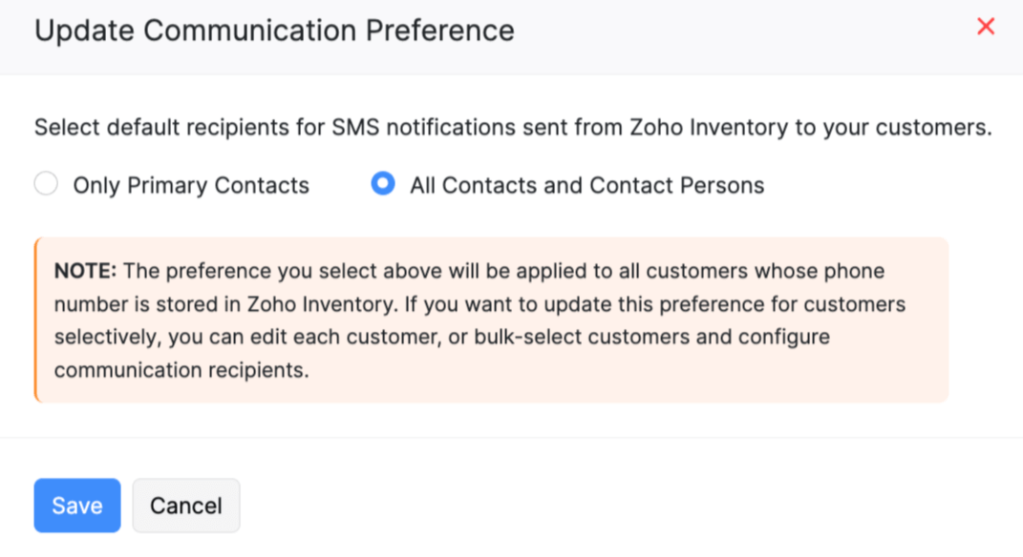This screenshot has height=557, width=1023.
Task: Click the SMS notifications description text
Action: (514, 127)
